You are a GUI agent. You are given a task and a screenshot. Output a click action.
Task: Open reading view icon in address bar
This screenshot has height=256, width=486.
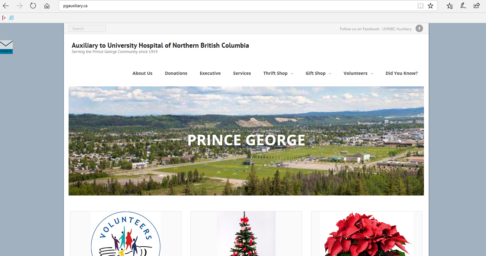coord(421,6)
